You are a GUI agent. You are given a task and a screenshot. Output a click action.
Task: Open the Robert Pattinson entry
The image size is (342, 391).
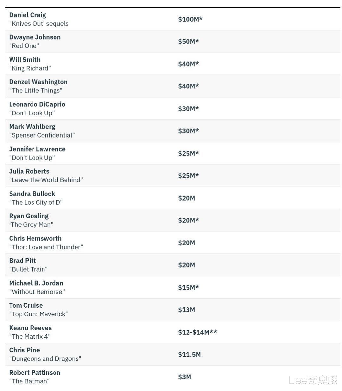point(35,373)
